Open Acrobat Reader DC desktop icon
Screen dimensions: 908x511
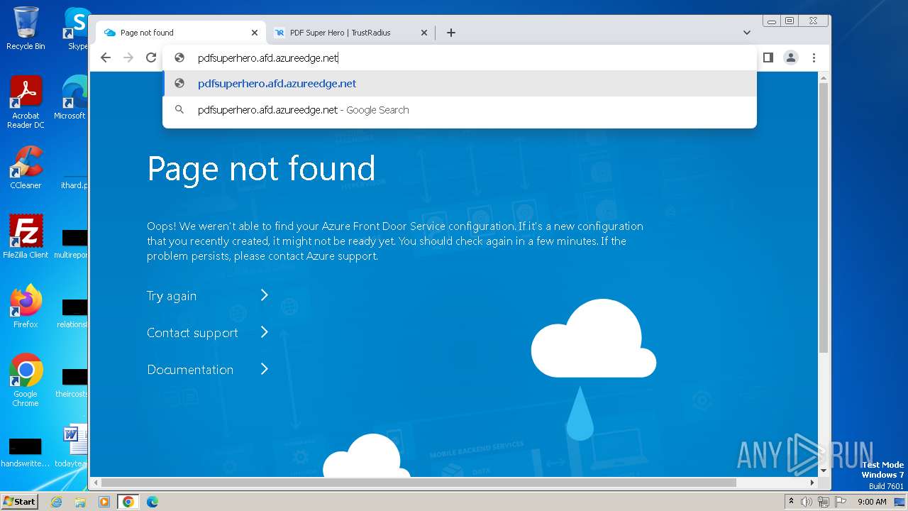[26, 103]
